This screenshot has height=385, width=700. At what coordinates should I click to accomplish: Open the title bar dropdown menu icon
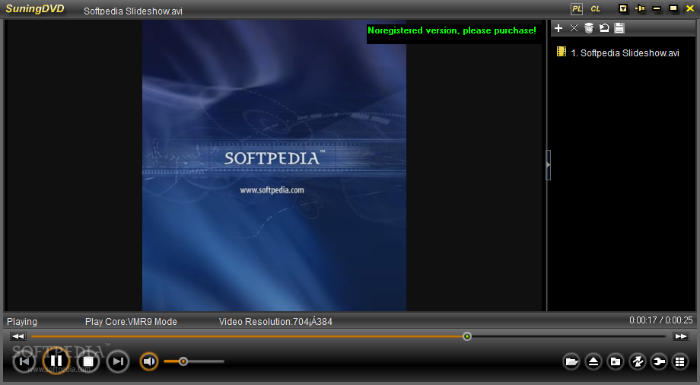(x=622, y=8)
